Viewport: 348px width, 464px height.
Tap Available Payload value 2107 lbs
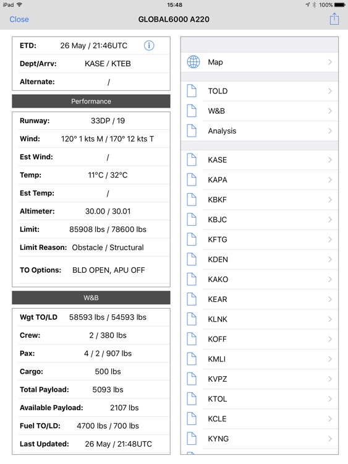click(x=124, y=408)
